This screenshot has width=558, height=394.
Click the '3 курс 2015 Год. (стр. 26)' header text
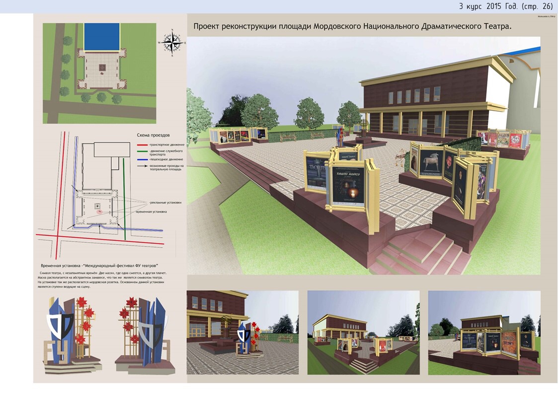pyautogui.click(x=505, y=6)
